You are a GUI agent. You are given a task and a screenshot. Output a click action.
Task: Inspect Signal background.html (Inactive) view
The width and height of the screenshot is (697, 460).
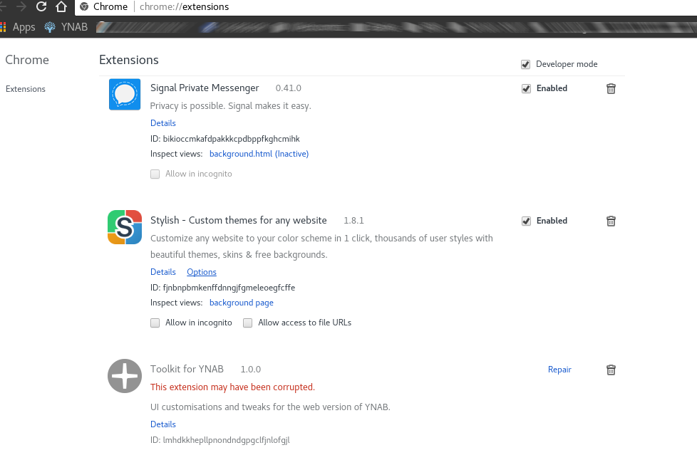pos(259,154)
